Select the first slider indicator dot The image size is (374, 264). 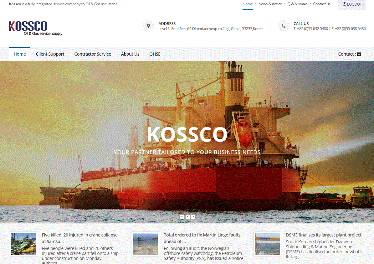click(x=182, y=217)
